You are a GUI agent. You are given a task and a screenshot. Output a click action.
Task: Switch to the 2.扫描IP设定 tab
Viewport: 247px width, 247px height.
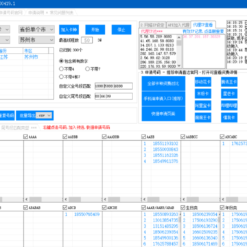tap(152, 25)
